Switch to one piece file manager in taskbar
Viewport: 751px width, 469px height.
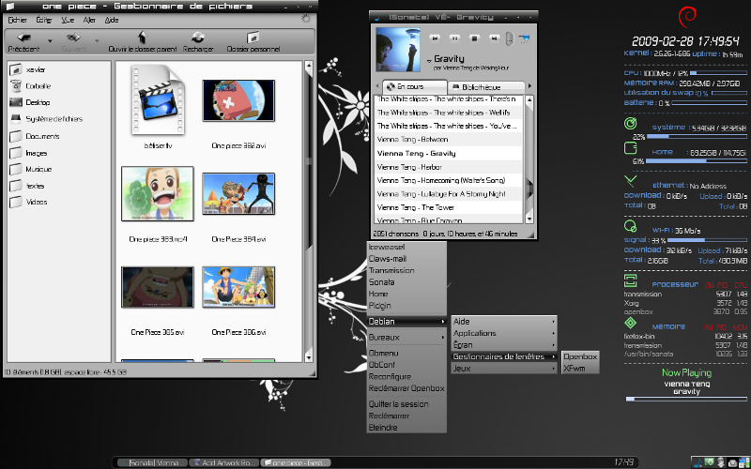coord(296,462)
